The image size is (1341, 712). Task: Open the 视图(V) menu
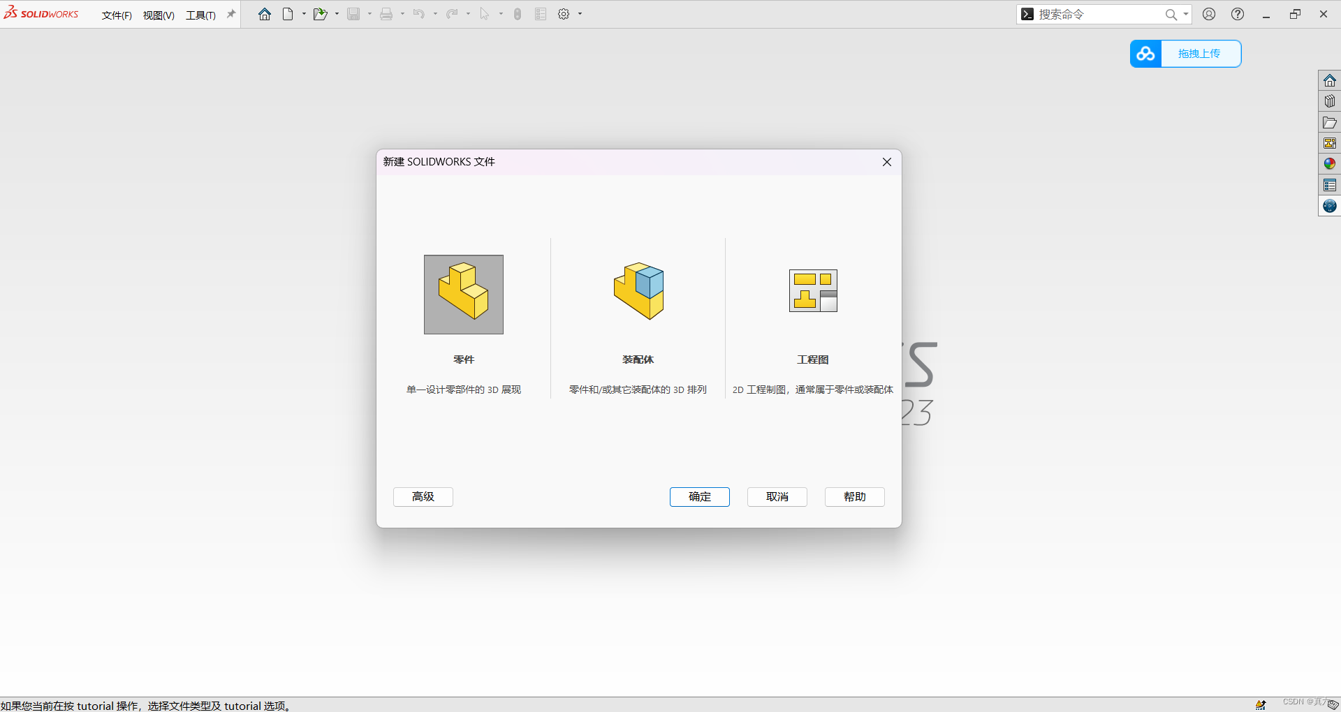tap(159, 15)
